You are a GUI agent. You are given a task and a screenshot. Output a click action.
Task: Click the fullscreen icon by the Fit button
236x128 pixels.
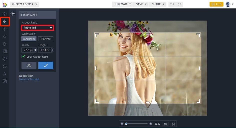173,124
